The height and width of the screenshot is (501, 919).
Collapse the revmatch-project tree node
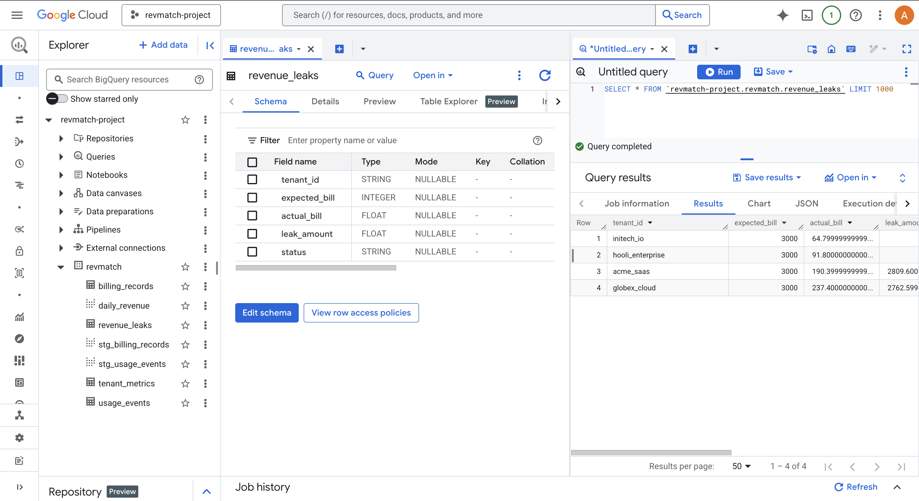click(49, 120)
